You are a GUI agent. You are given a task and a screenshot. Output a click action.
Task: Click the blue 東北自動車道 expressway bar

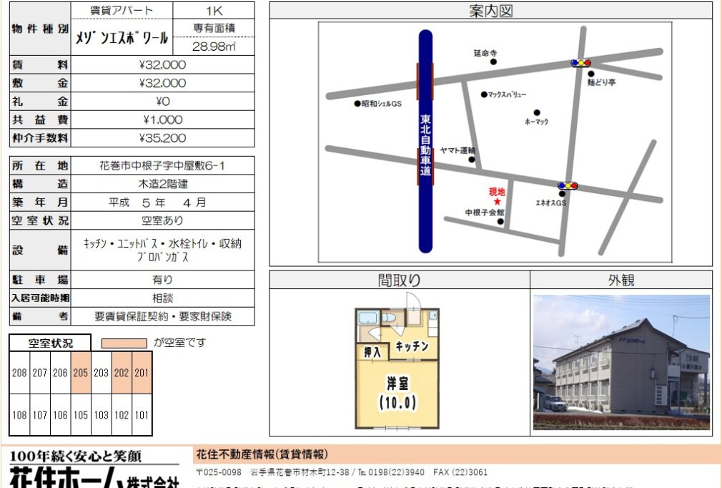pyautogui.click(x=426, y=141)
